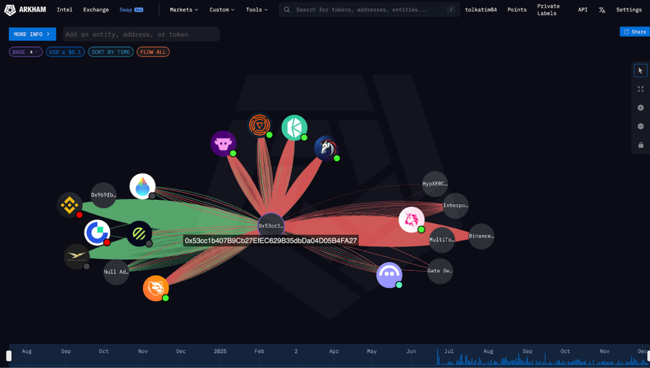Zoom in with the plus icon
The width and height of the screenshot is (650, 368).
[640, 108]
